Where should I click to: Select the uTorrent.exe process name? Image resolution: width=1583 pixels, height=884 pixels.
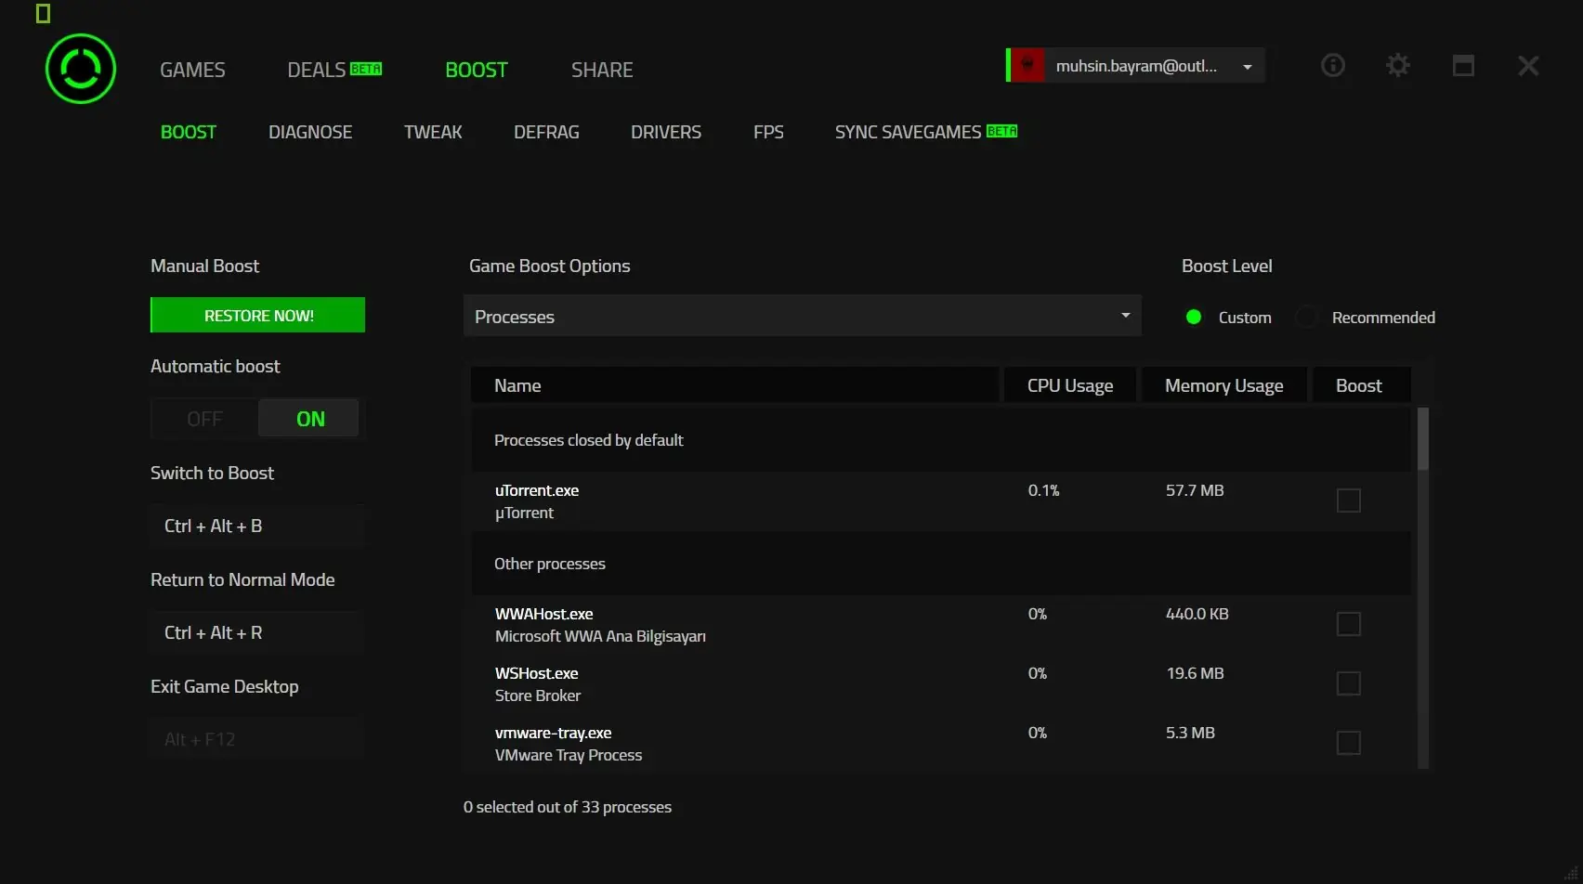537,490
